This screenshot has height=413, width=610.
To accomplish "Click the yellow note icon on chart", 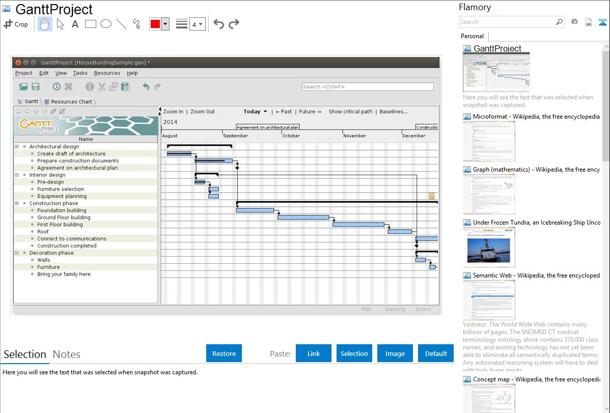I will pos(431,196).
